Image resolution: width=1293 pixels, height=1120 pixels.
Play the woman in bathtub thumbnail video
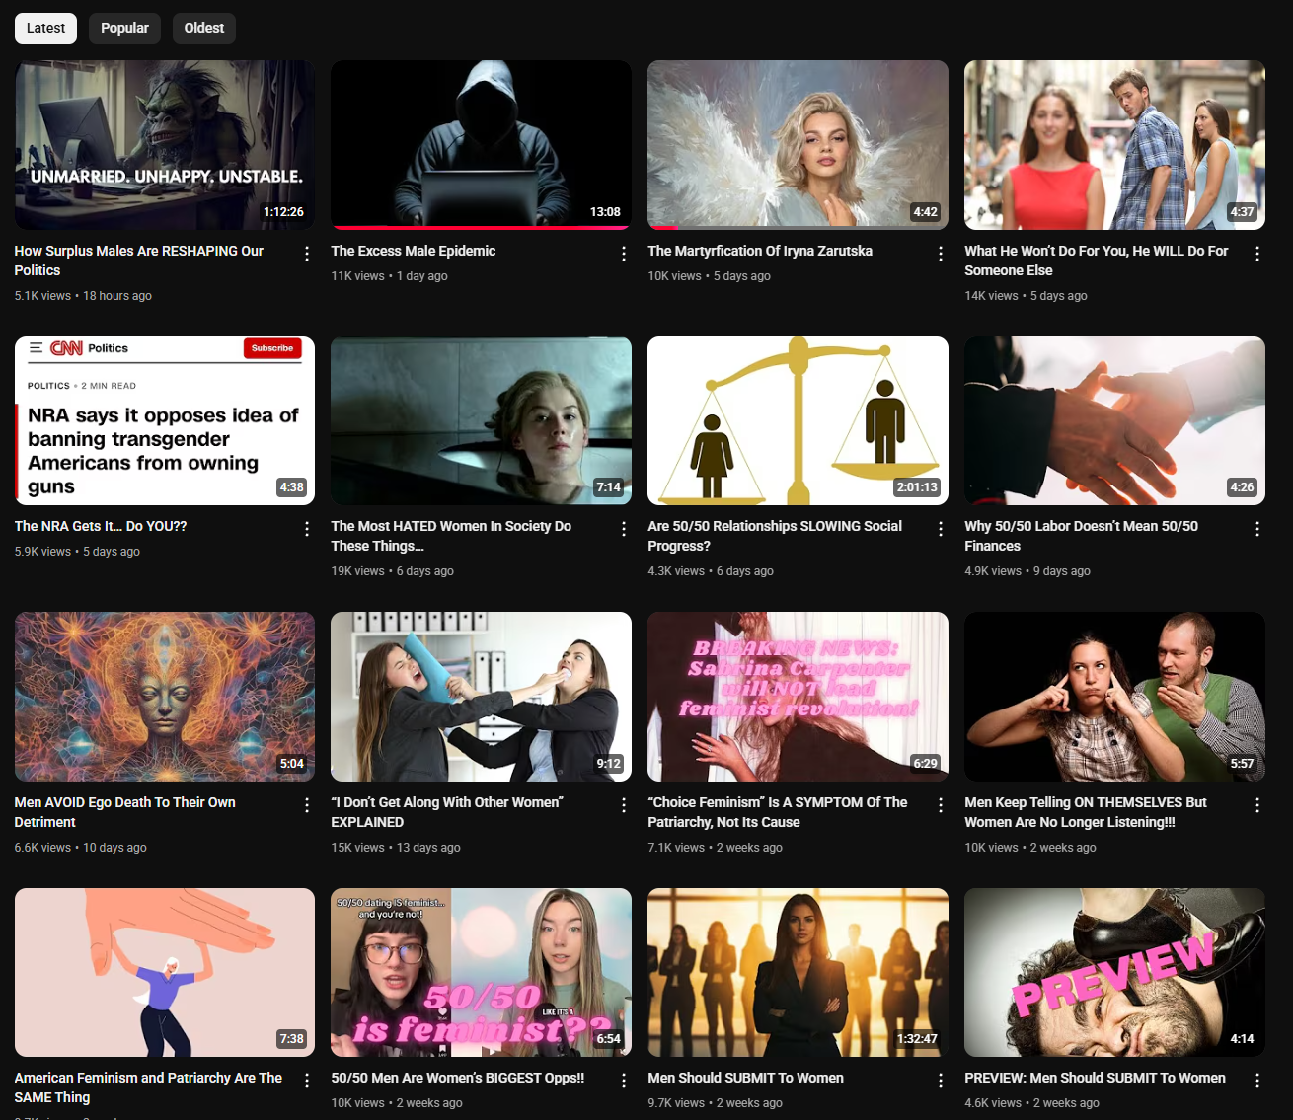481,420
